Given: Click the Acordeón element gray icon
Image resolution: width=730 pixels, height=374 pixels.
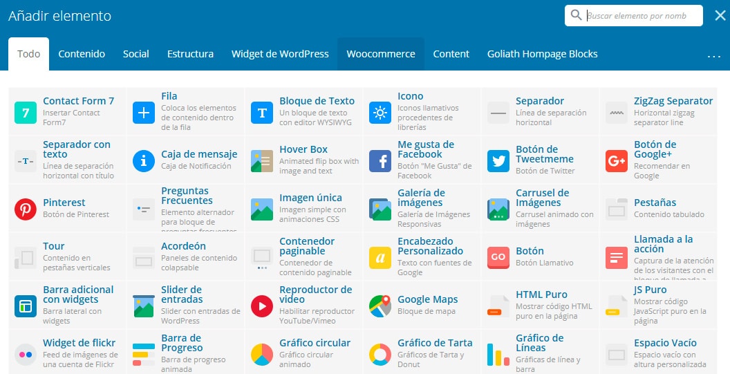Looking at the screenshot, I should coord(144,258).
